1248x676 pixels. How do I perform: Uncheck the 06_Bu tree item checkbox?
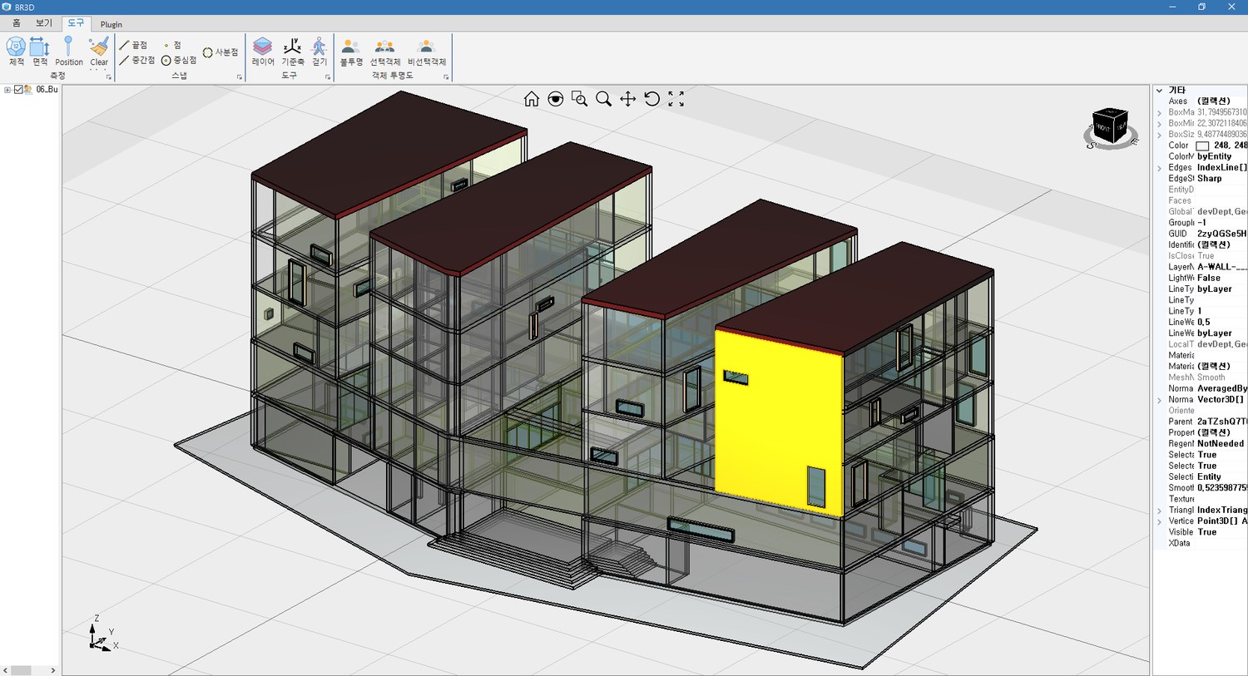click(18, 89)
